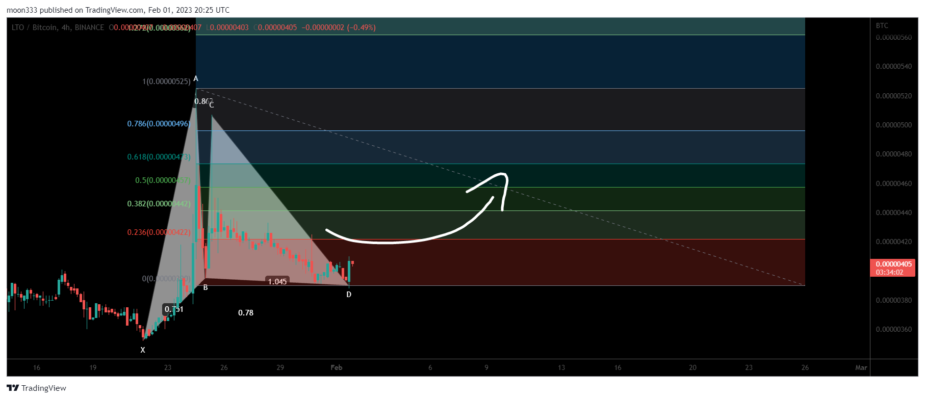
Task: Click the 0.78 ratio label
Action: [246, 313]
